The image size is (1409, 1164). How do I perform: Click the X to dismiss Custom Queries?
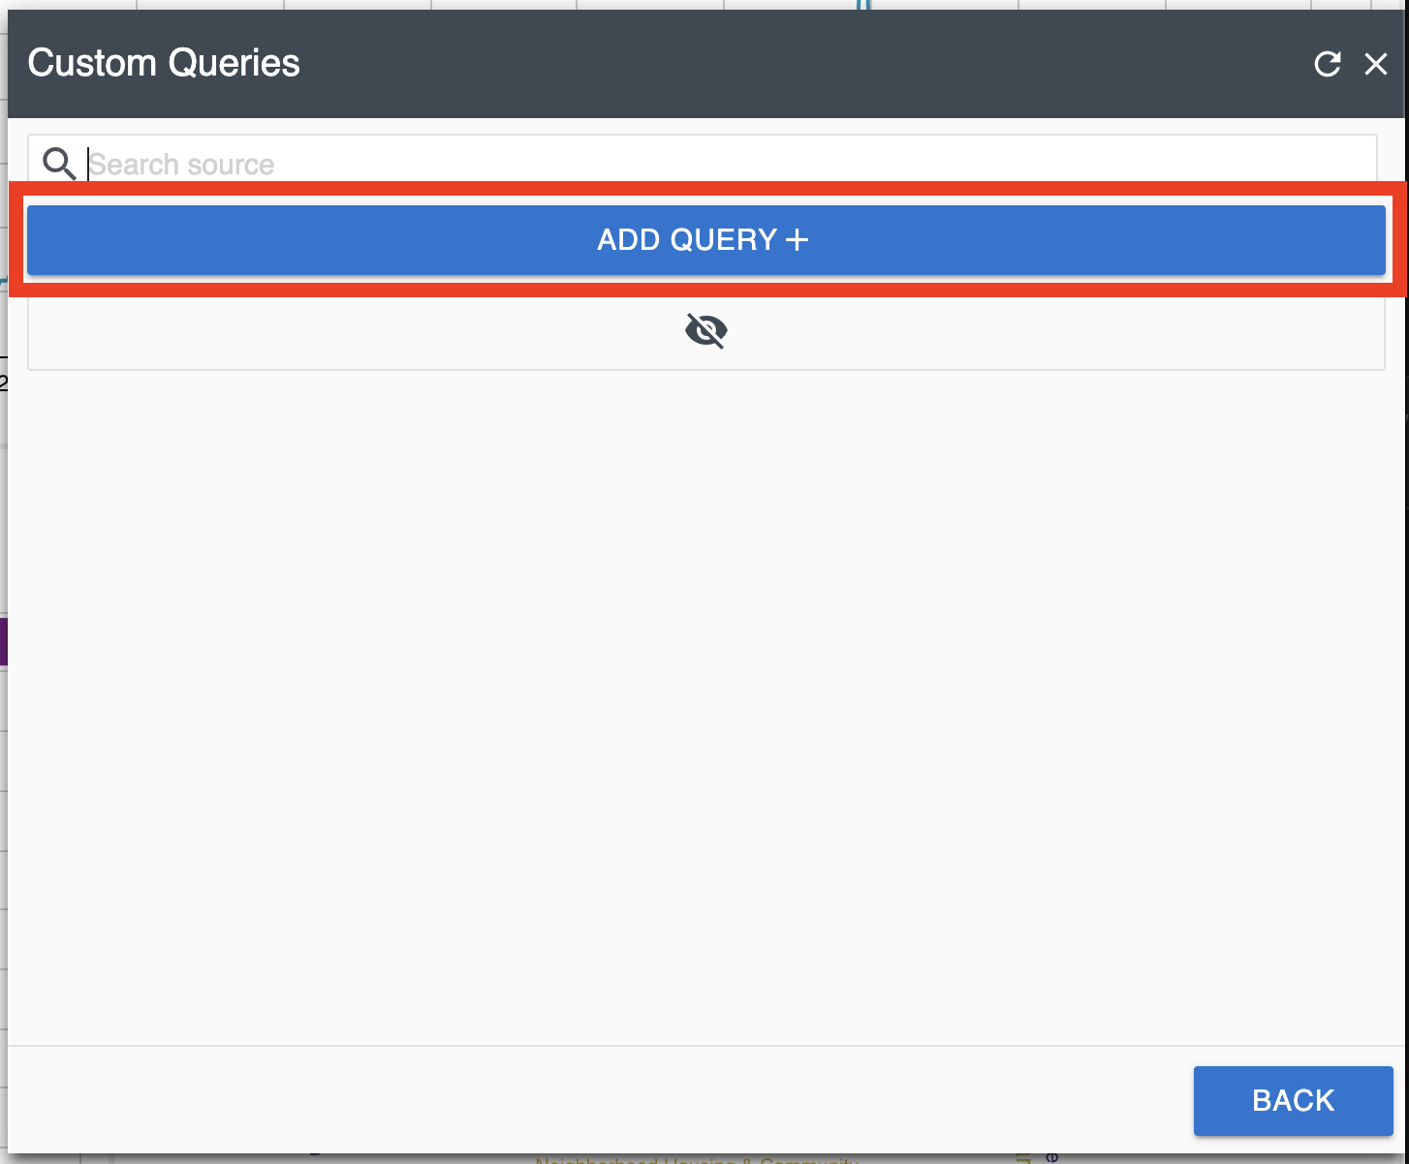1376,64
